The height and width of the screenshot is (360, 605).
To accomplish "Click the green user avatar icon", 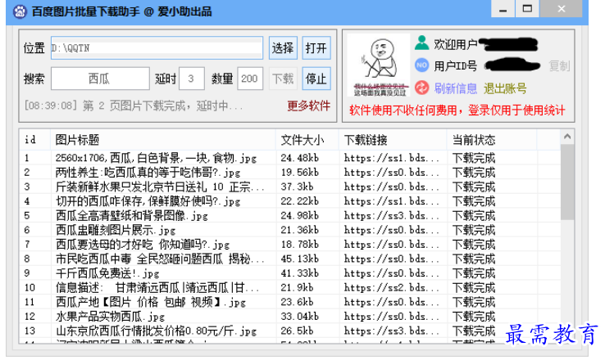I will click(421, 43).
